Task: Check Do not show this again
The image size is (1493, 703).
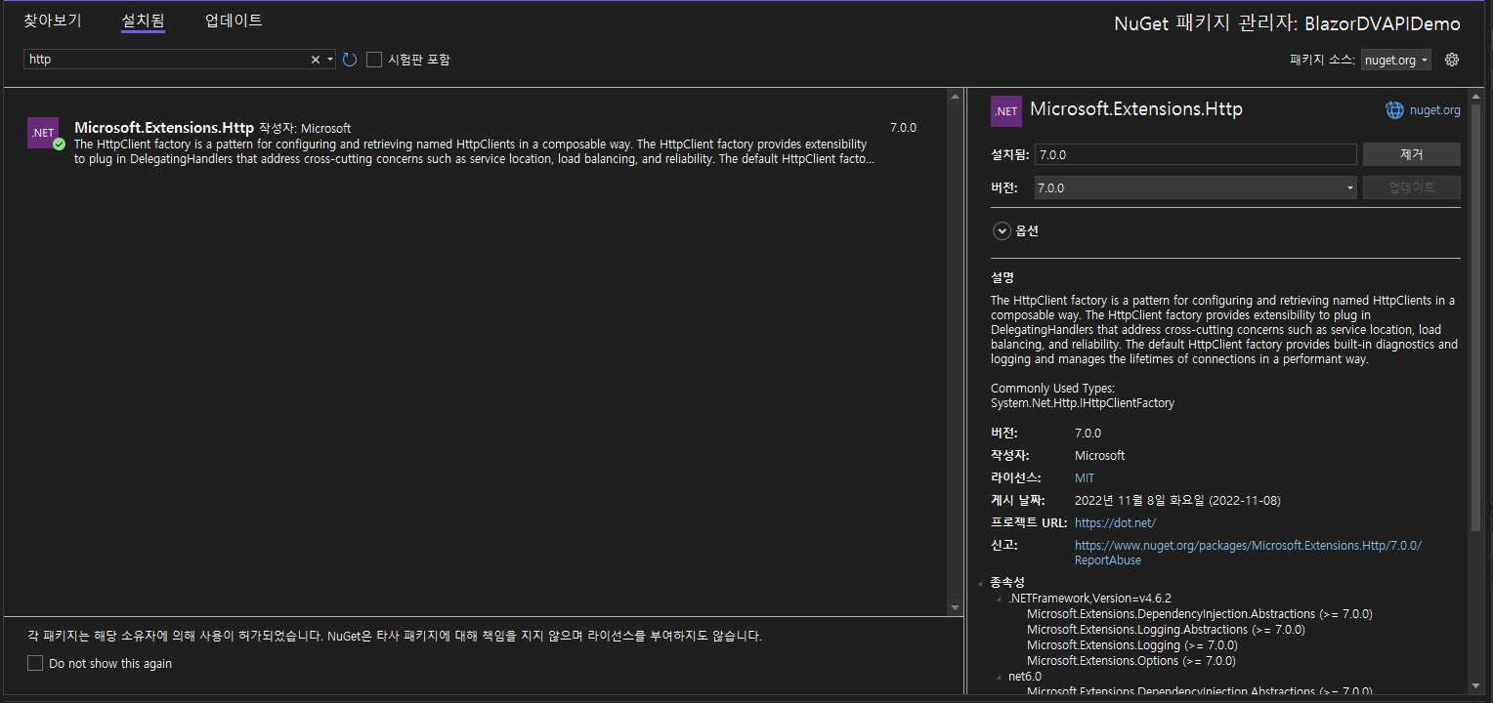Action: tap(35, 663)
